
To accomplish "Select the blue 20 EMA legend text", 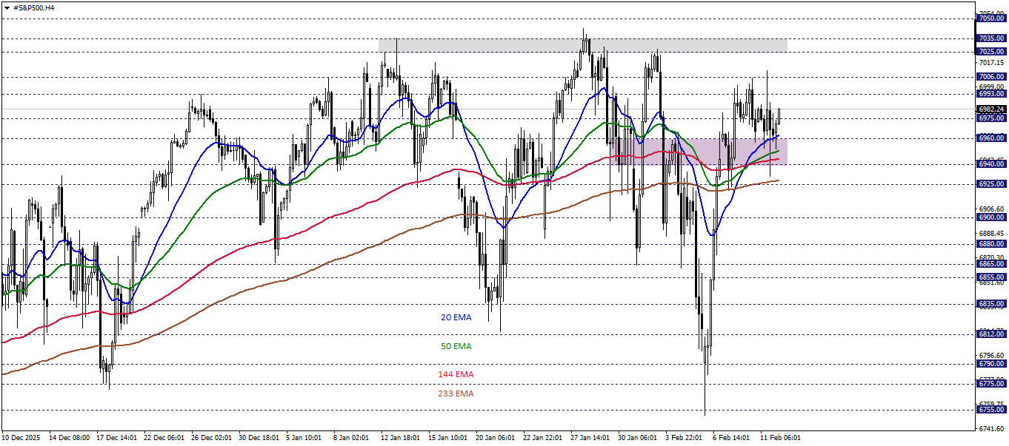I will click(455, 317).
